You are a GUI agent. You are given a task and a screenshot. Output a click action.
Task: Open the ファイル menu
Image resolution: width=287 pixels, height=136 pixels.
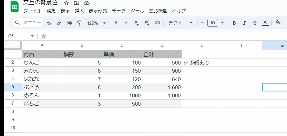33,11
